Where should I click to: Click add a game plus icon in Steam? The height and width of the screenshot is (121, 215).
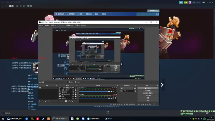(x=3, y=113)
